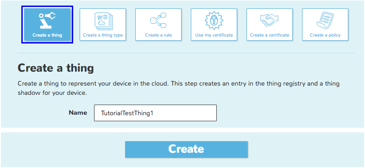This screenshot has height=168, width=365.
Task: Select the Use my certificate tile
Action: (214, 25)
